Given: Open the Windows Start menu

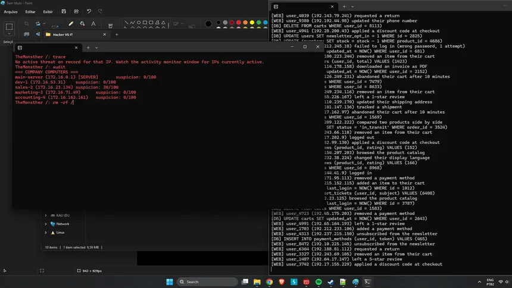Looking at the screenshot, I should (x=170, y=282).
